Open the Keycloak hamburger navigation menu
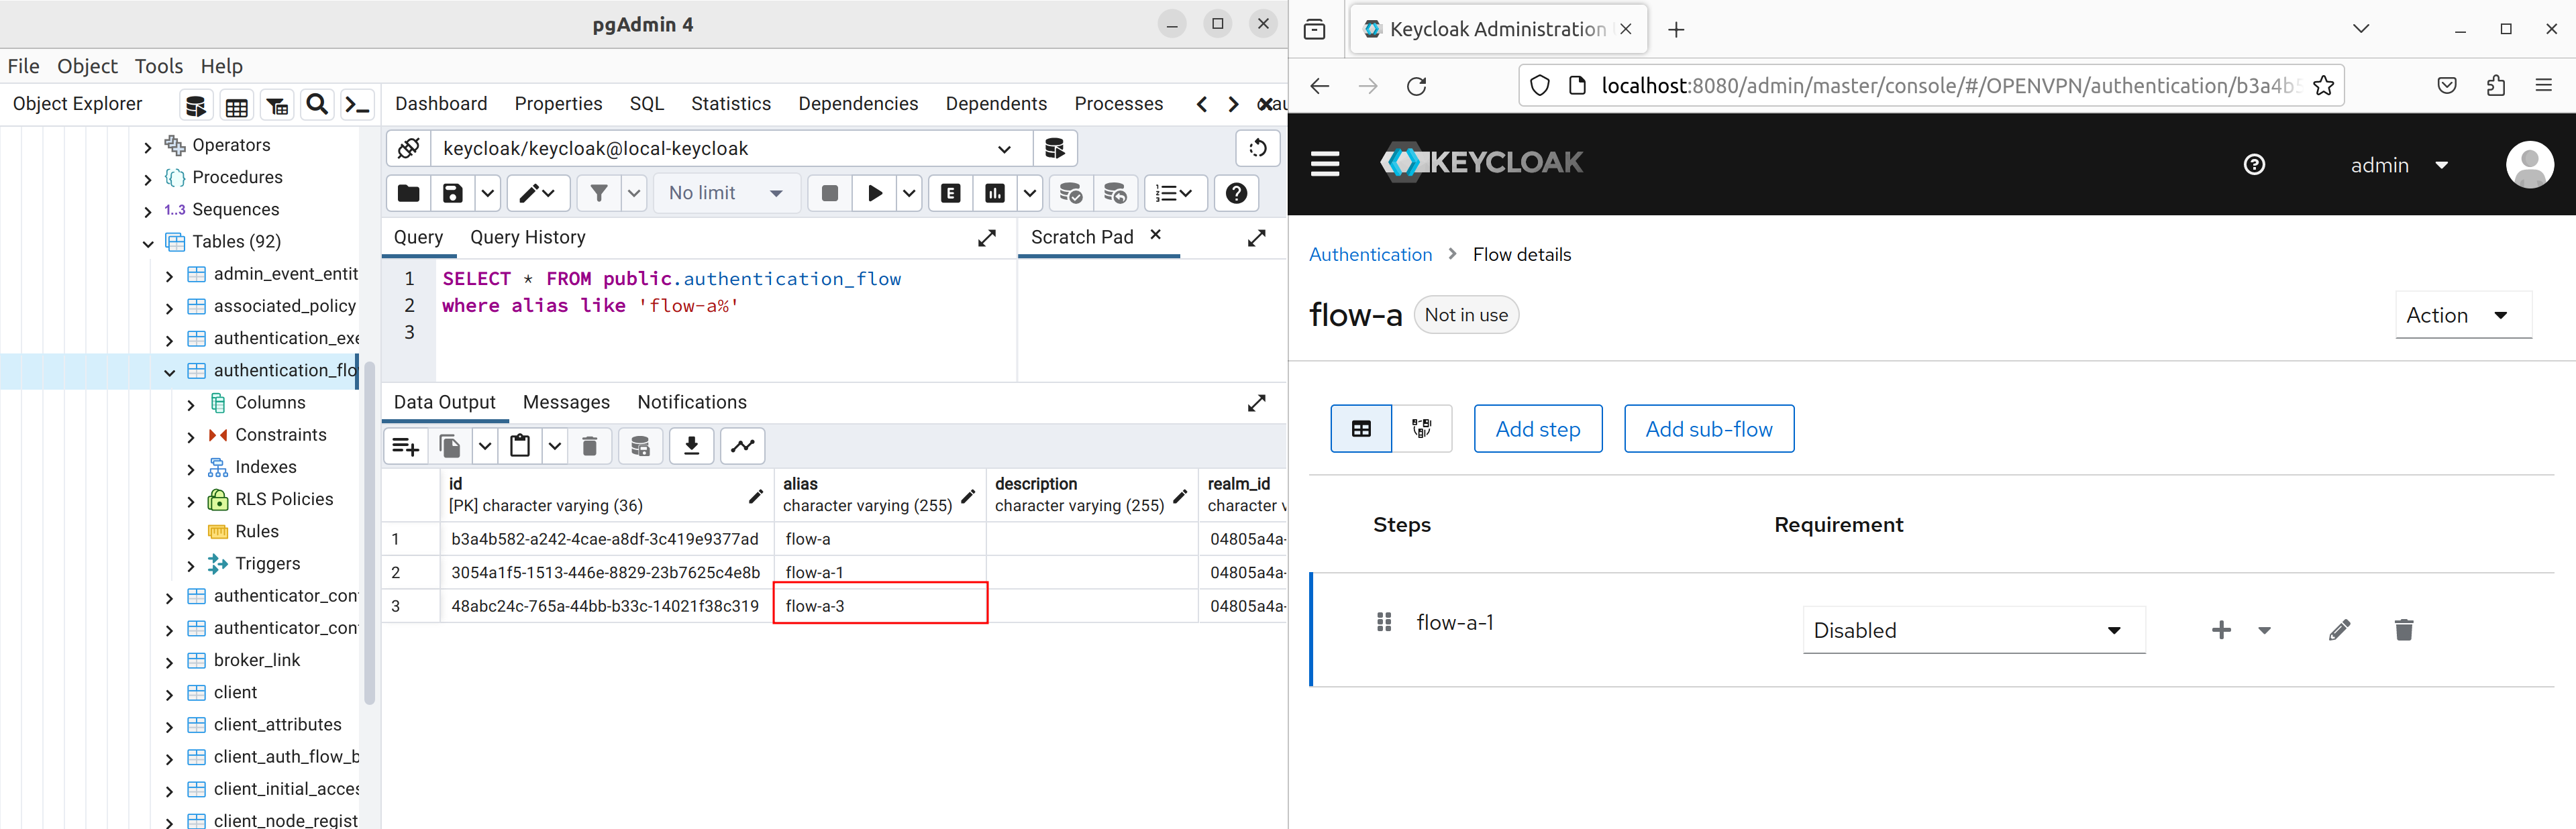Viewport: 2576px width, 829px height. coord(1324,163)
